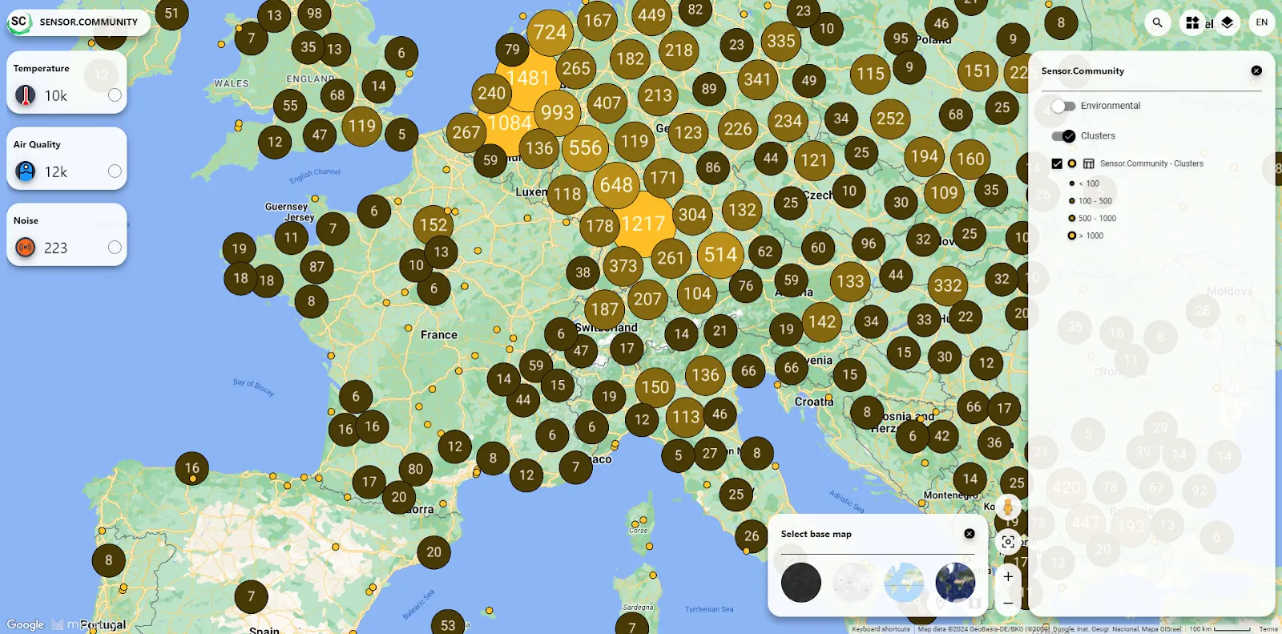
Task: Open the 267 sensor cluster
Action: click(466, 132)
